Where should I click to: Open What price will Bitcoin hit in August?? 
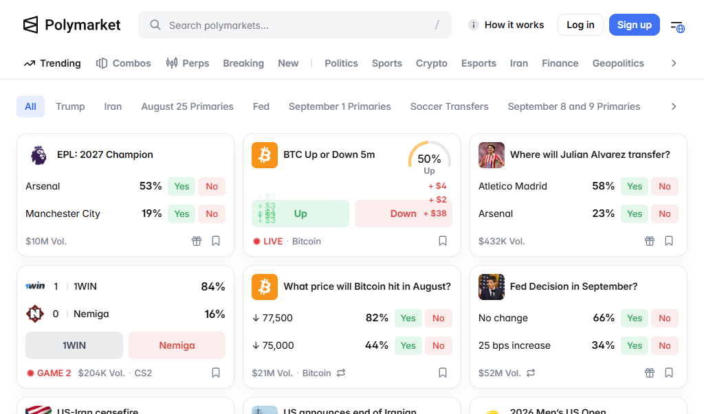(x=367, y=286)
